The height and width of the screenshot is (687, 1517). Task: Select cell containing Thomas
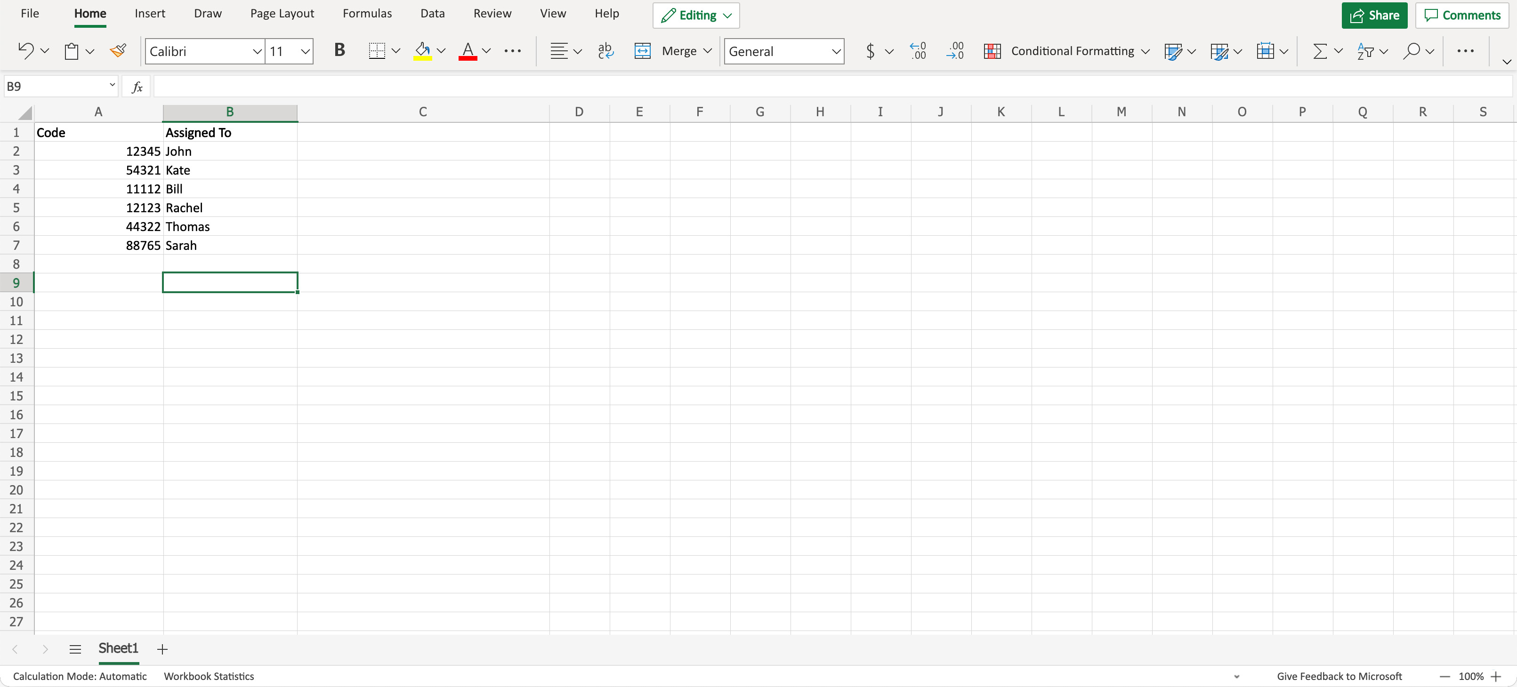point(230,227)
